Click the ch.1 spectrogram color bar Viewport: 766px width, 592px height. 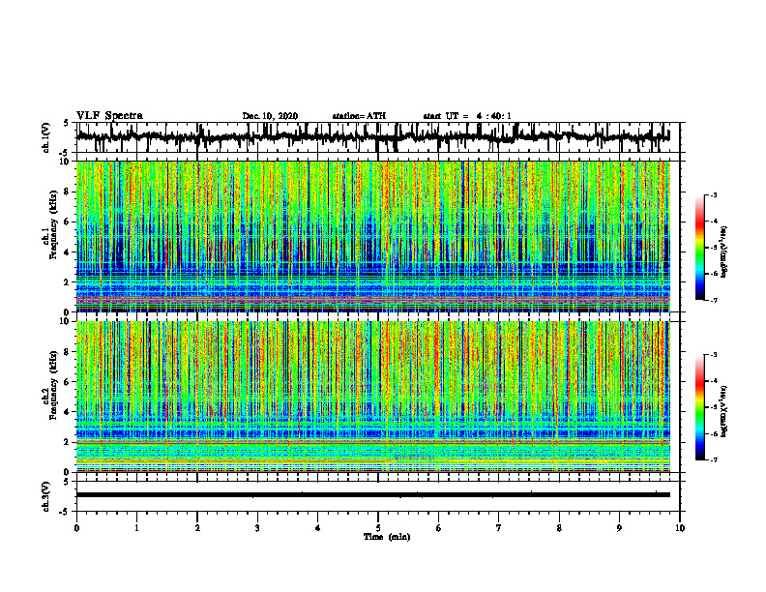pyautogui.click(x=700, y=248)
